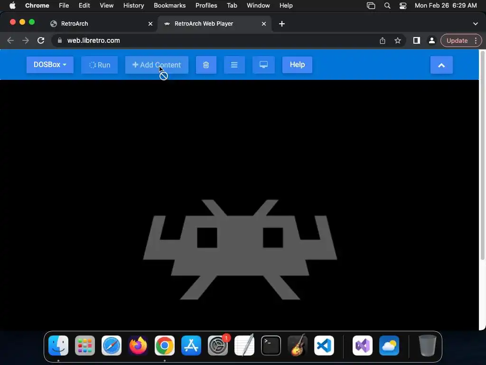The height and width of the screenshot is (365, 486).
Task: Open the History menu
Action: coord(133,6)
